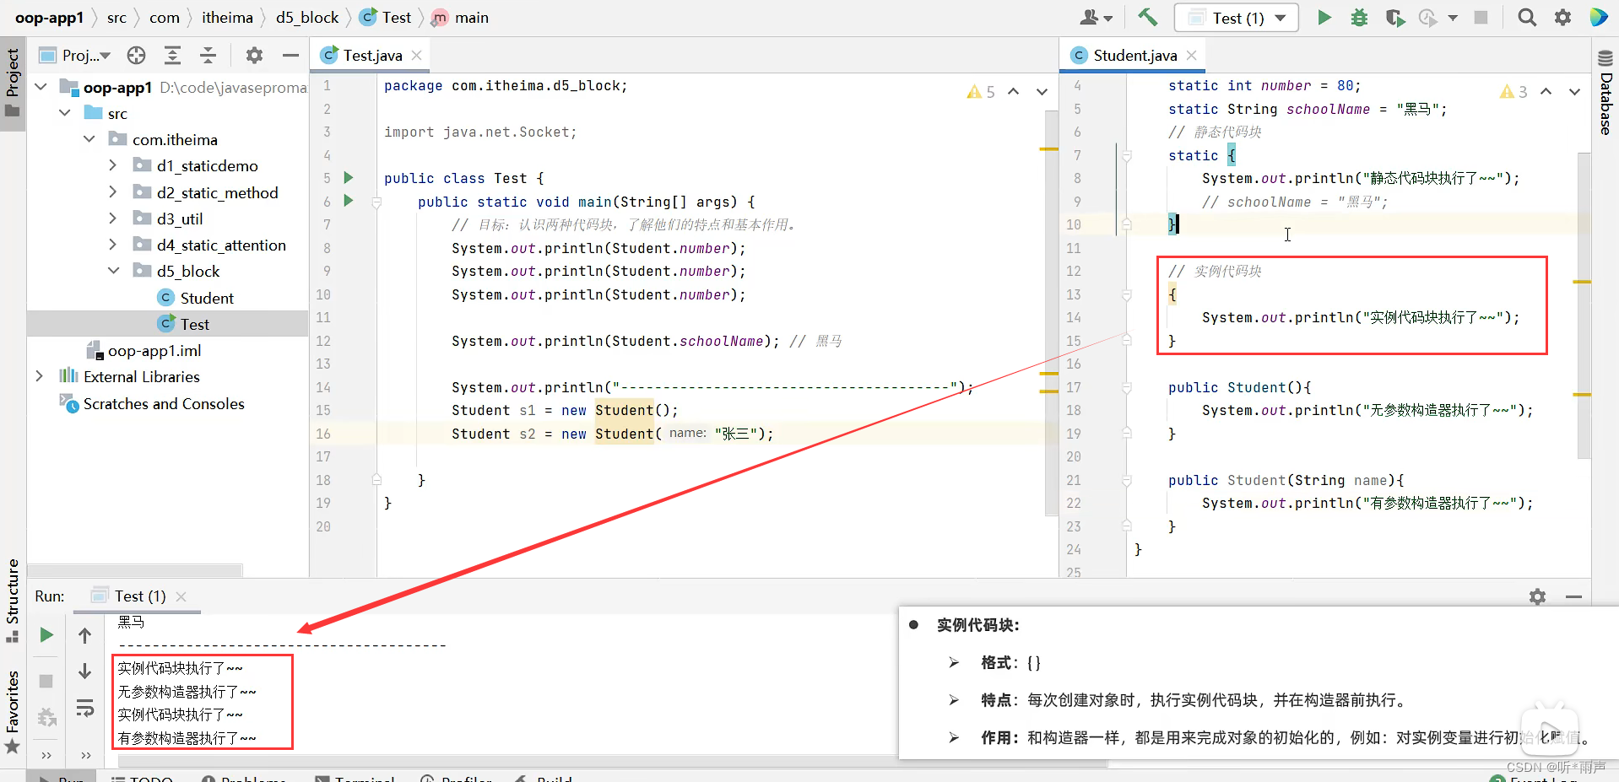Open Project panel options gear
1619x782 pixels.
254,55
